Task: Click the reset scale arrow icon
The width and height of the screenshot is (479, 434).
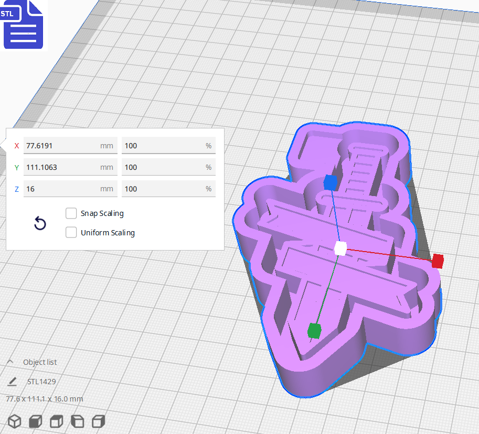Action: (40, 223)
